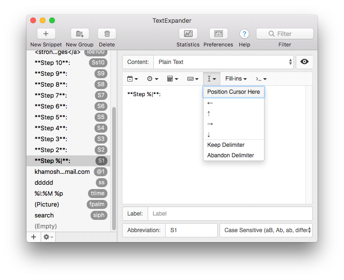Click the New Snippet plus icon

[46, 34]
